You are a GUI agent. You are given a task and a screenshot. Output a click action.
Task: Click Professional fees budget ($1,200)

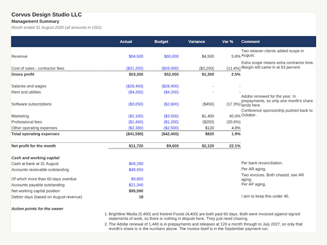171,122
